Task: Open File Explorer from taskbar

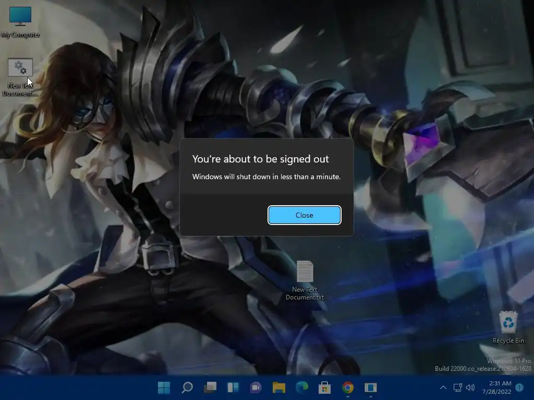Action: 279,387
